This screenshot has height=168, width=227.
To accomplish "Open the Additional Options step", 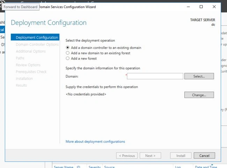I will click(31, 51).
